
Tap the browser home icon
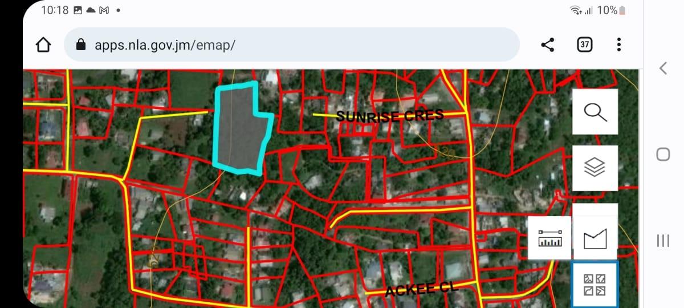point(43,45)
